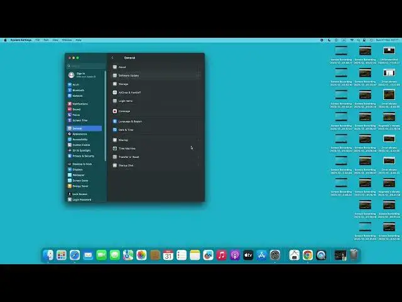Open the Help menu
This screenshot has width=402, height=302.
click(79, 40)
